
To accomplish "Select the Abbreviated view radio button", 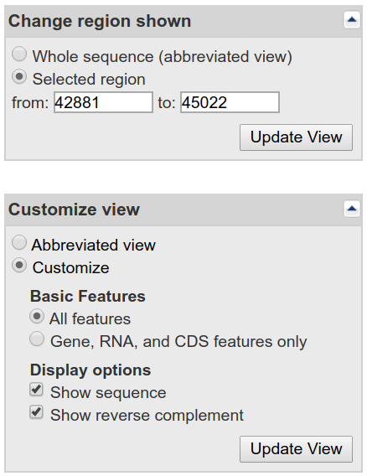I will coord(19,243).
